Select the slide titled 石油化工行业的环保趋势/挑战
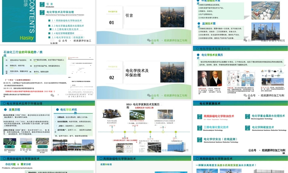 click(48, 73)
